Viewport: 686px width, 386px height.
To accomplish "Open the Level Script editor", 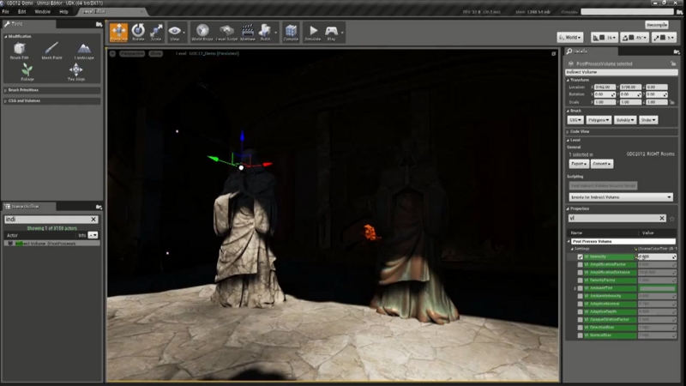I will coord(226,33).
